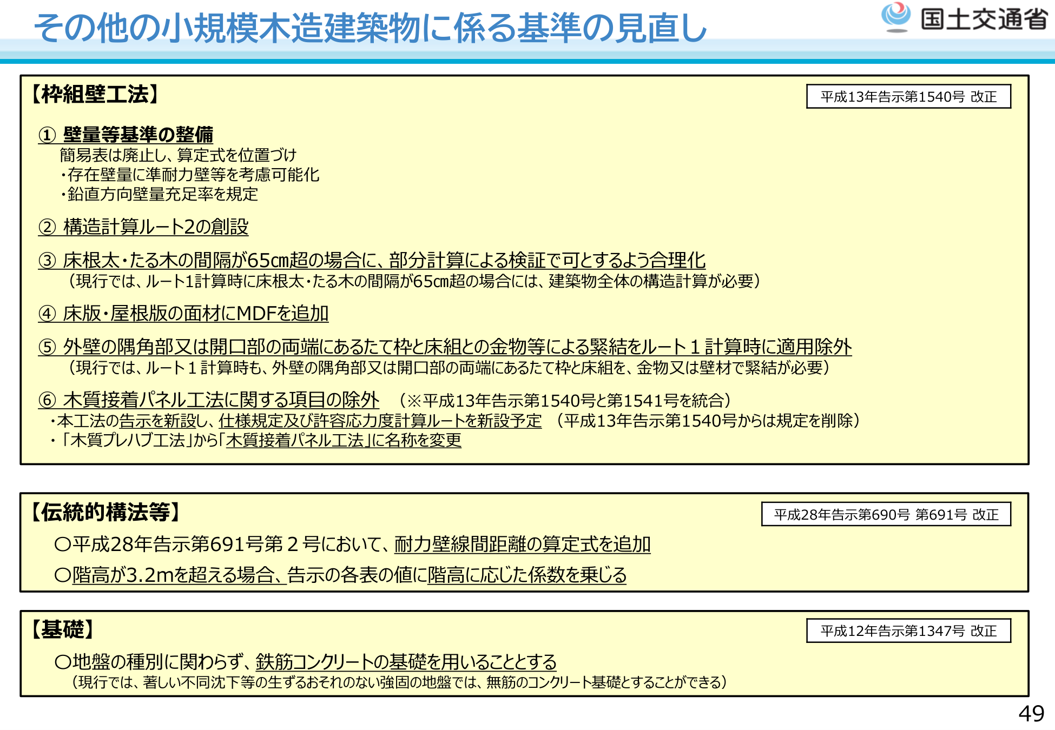This screenshot has height=730, width=1055.
Task: Click the underlined 鉄筋コンクリートの基礎を用いることとする
Action: coord(406,662)
